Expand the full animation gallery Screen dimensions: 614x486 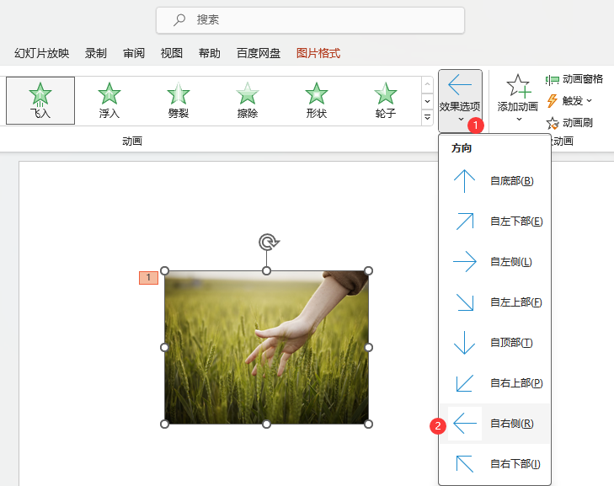pyautogui.click(x=427, y=117)
